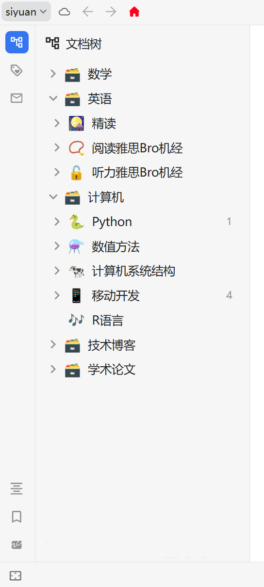Open the R语言 document
264x587 pixels.
108,320
